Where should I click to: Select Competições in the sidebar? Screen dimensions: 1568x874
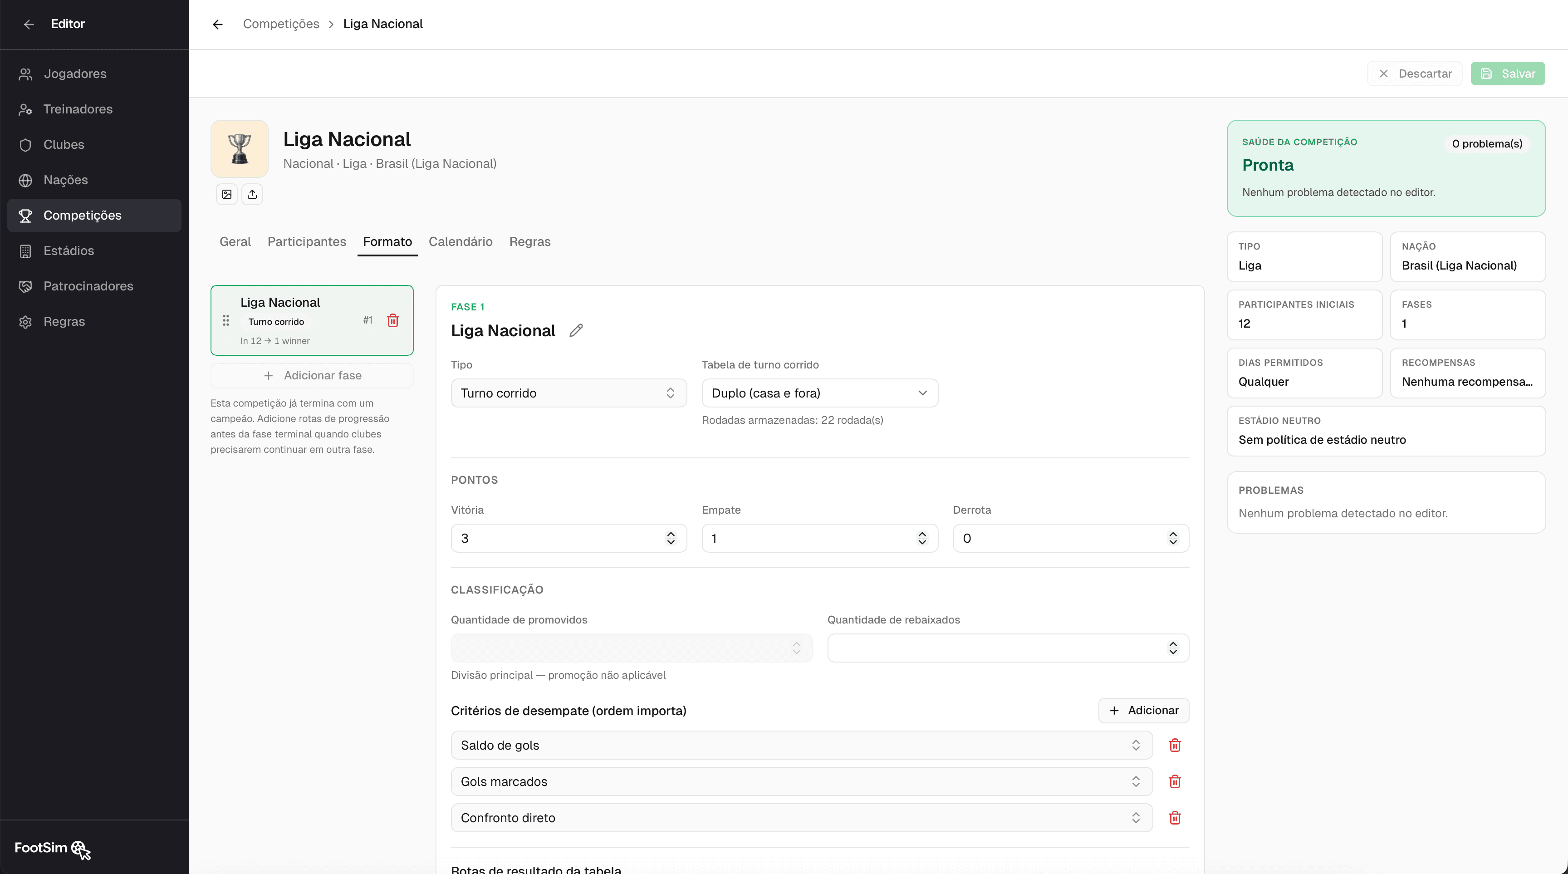94,216
